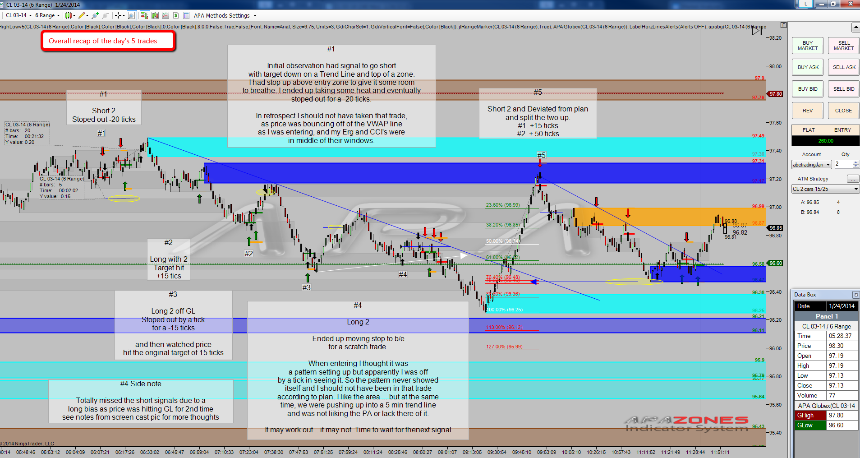Restore down the chart window
Image resolution: width=860 pixels, height=458 pixels.
pyautogui.click(x=833, y=4)
